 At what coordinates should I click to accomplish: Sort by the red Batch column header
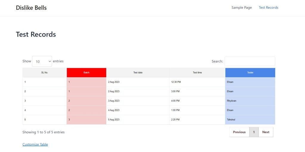87,73
